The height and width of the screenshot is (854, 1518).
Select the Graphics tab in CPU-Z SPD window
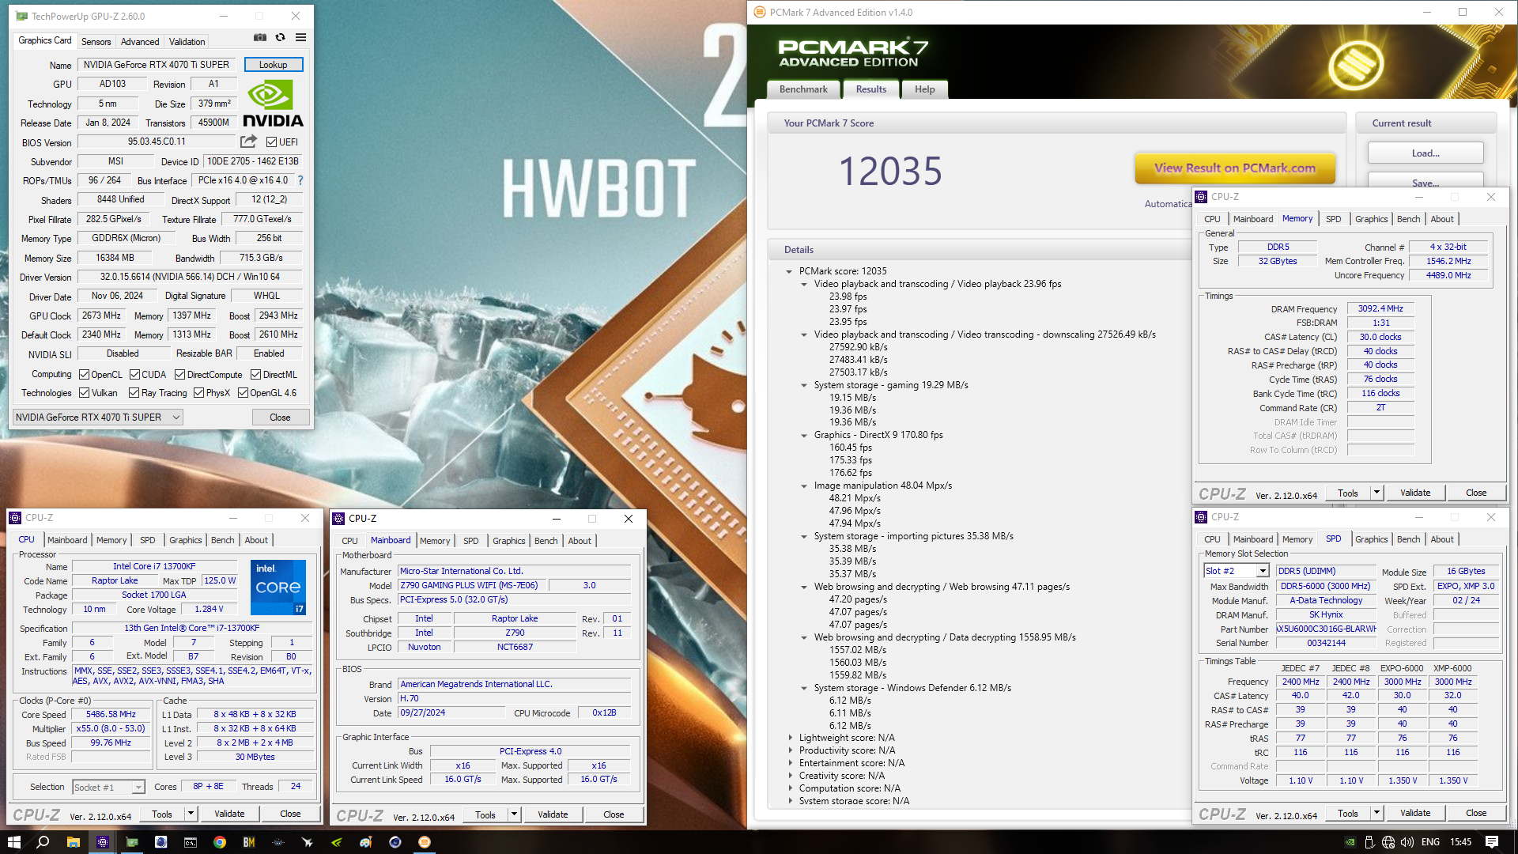[1371, 539]
